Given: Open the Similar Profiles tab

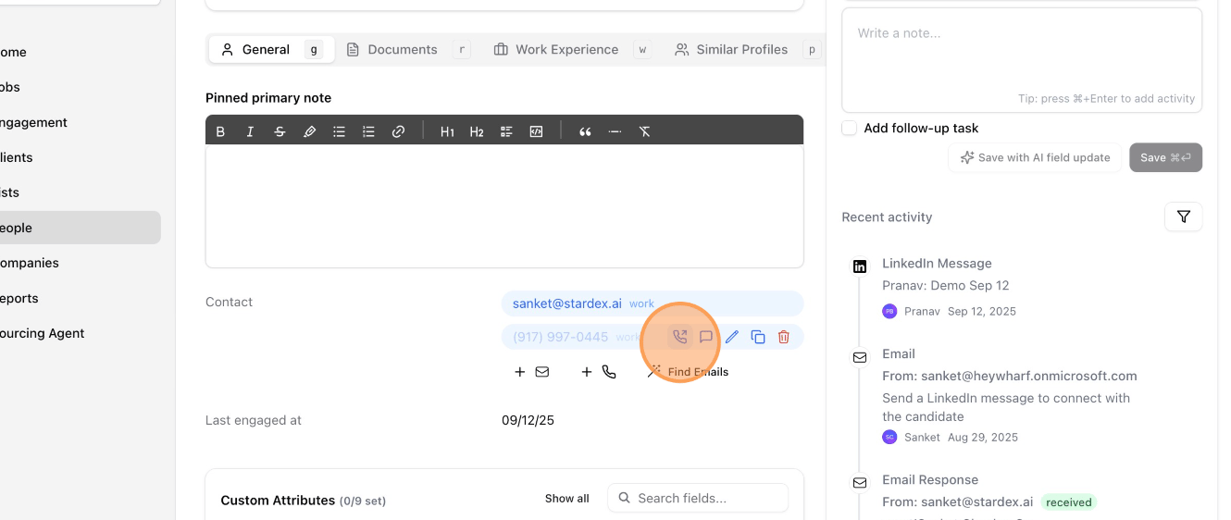Looking at the screenshot, I should tap(745, 49).
